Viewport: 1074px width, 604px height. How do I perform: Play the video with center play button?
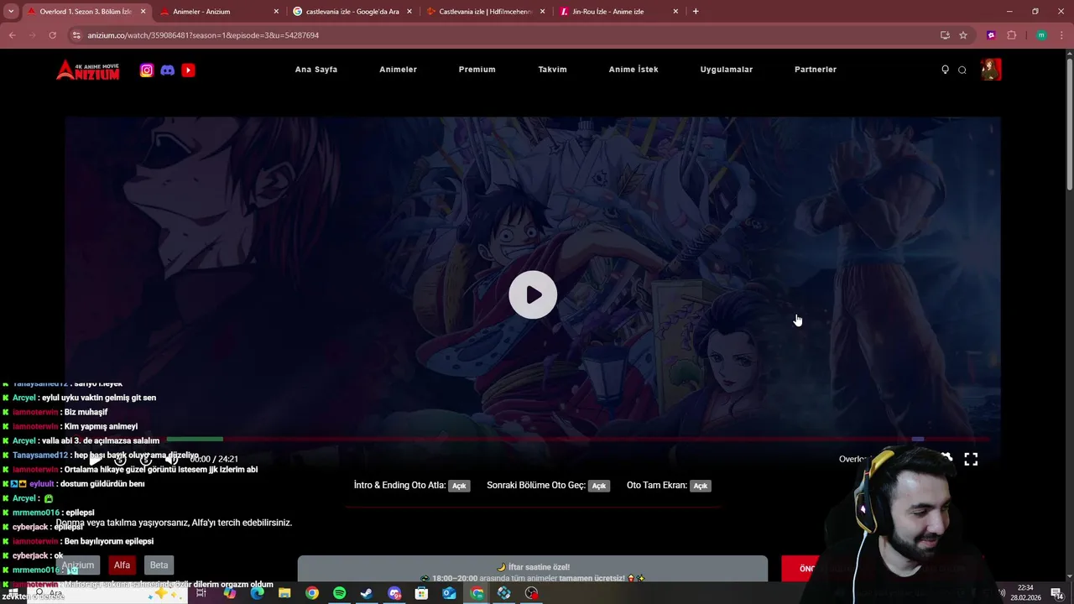(533, 294)
